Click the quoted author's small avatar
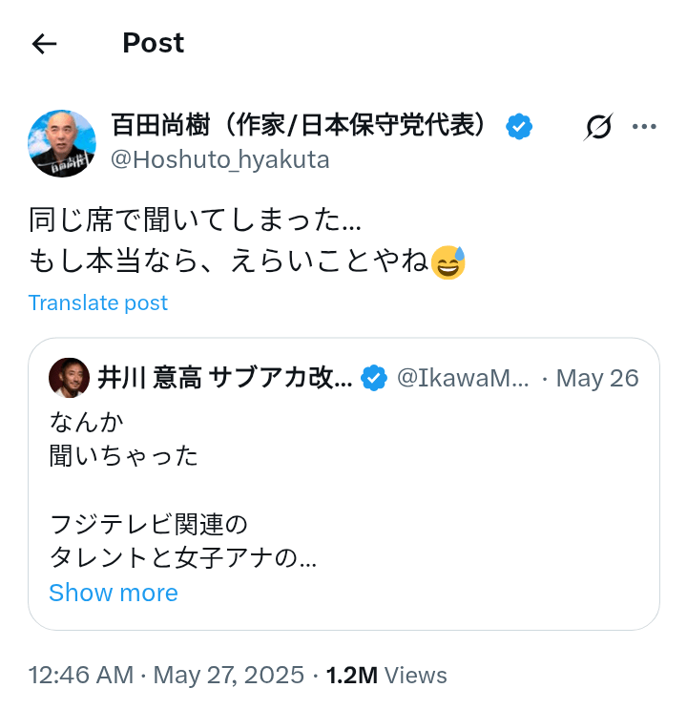The width and height of the screenshot is (687, 709). [x=69, y=378]
